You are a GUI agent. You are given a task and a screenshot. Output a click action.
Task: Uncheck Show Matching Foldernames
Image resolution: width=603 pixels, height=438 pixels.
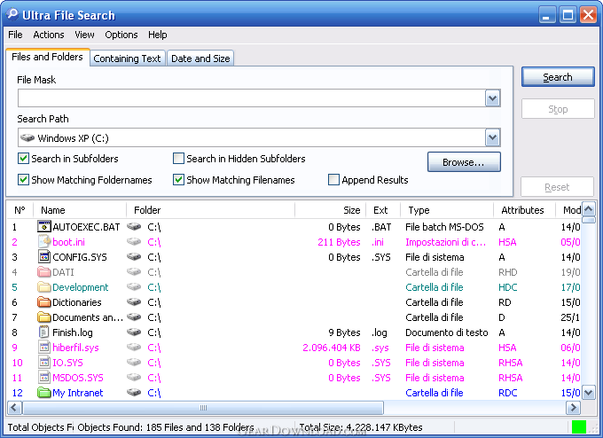coord(23,180)
